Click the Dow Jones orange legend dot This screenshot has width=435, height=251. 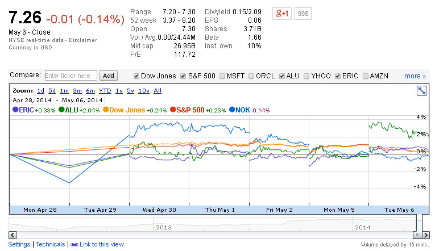coord(106,110)
